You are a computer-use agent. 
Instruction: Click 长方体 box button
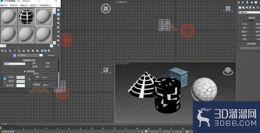[245, 24]
